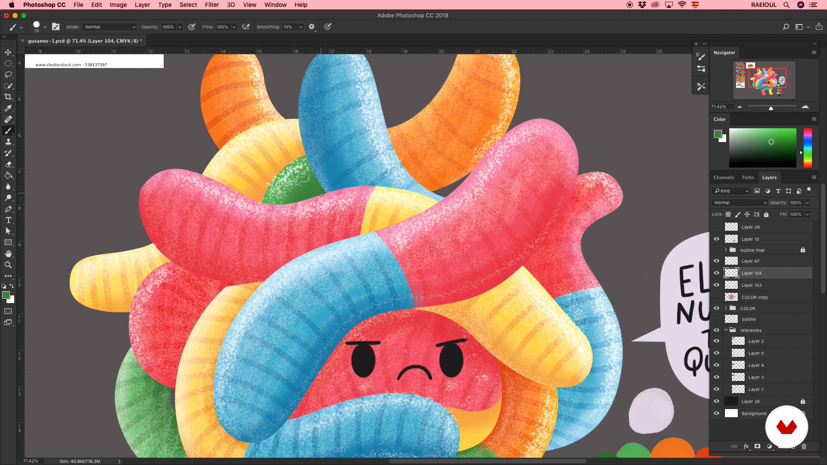Open the layer blend mode dropdown

pyautogui.click(x=740, y=203)
